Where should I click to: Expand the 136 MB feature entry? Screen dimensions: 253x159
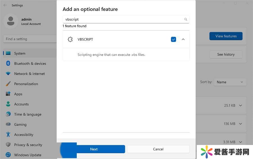click(x=240, y=124)
